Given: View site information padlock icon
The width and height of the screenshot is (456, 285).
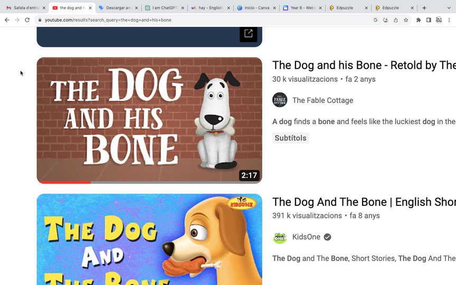Looking at the screenshot, I should coord(40,20).
